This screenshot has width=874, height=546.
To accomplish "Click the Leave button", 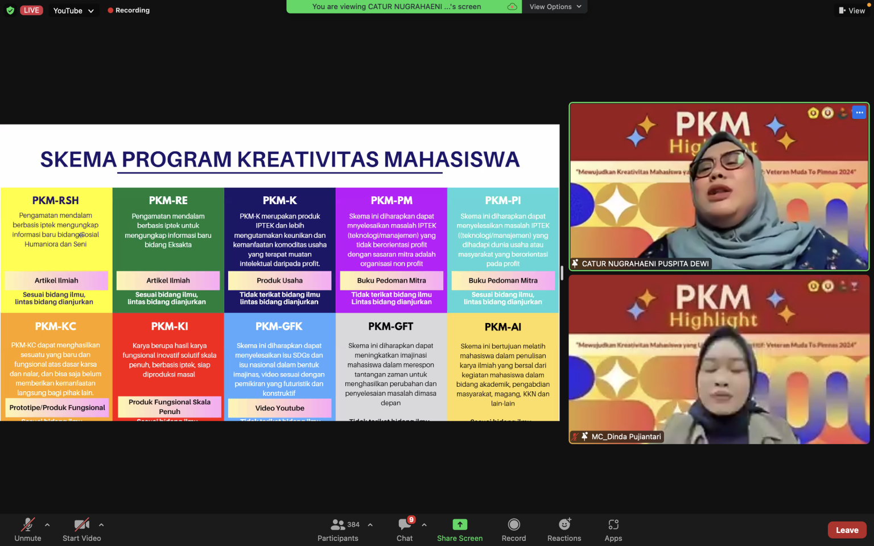I will click(847, 529).
